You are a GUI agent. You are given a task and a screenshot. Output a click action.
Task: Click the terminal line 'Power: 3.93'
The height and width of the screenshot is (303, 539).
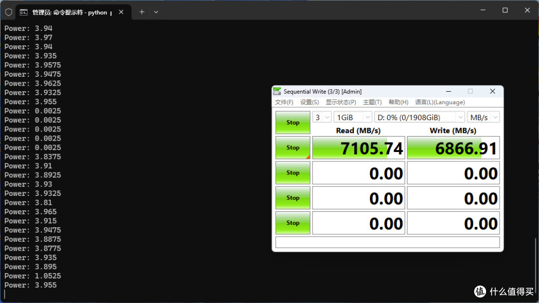[x=28, y=184]
